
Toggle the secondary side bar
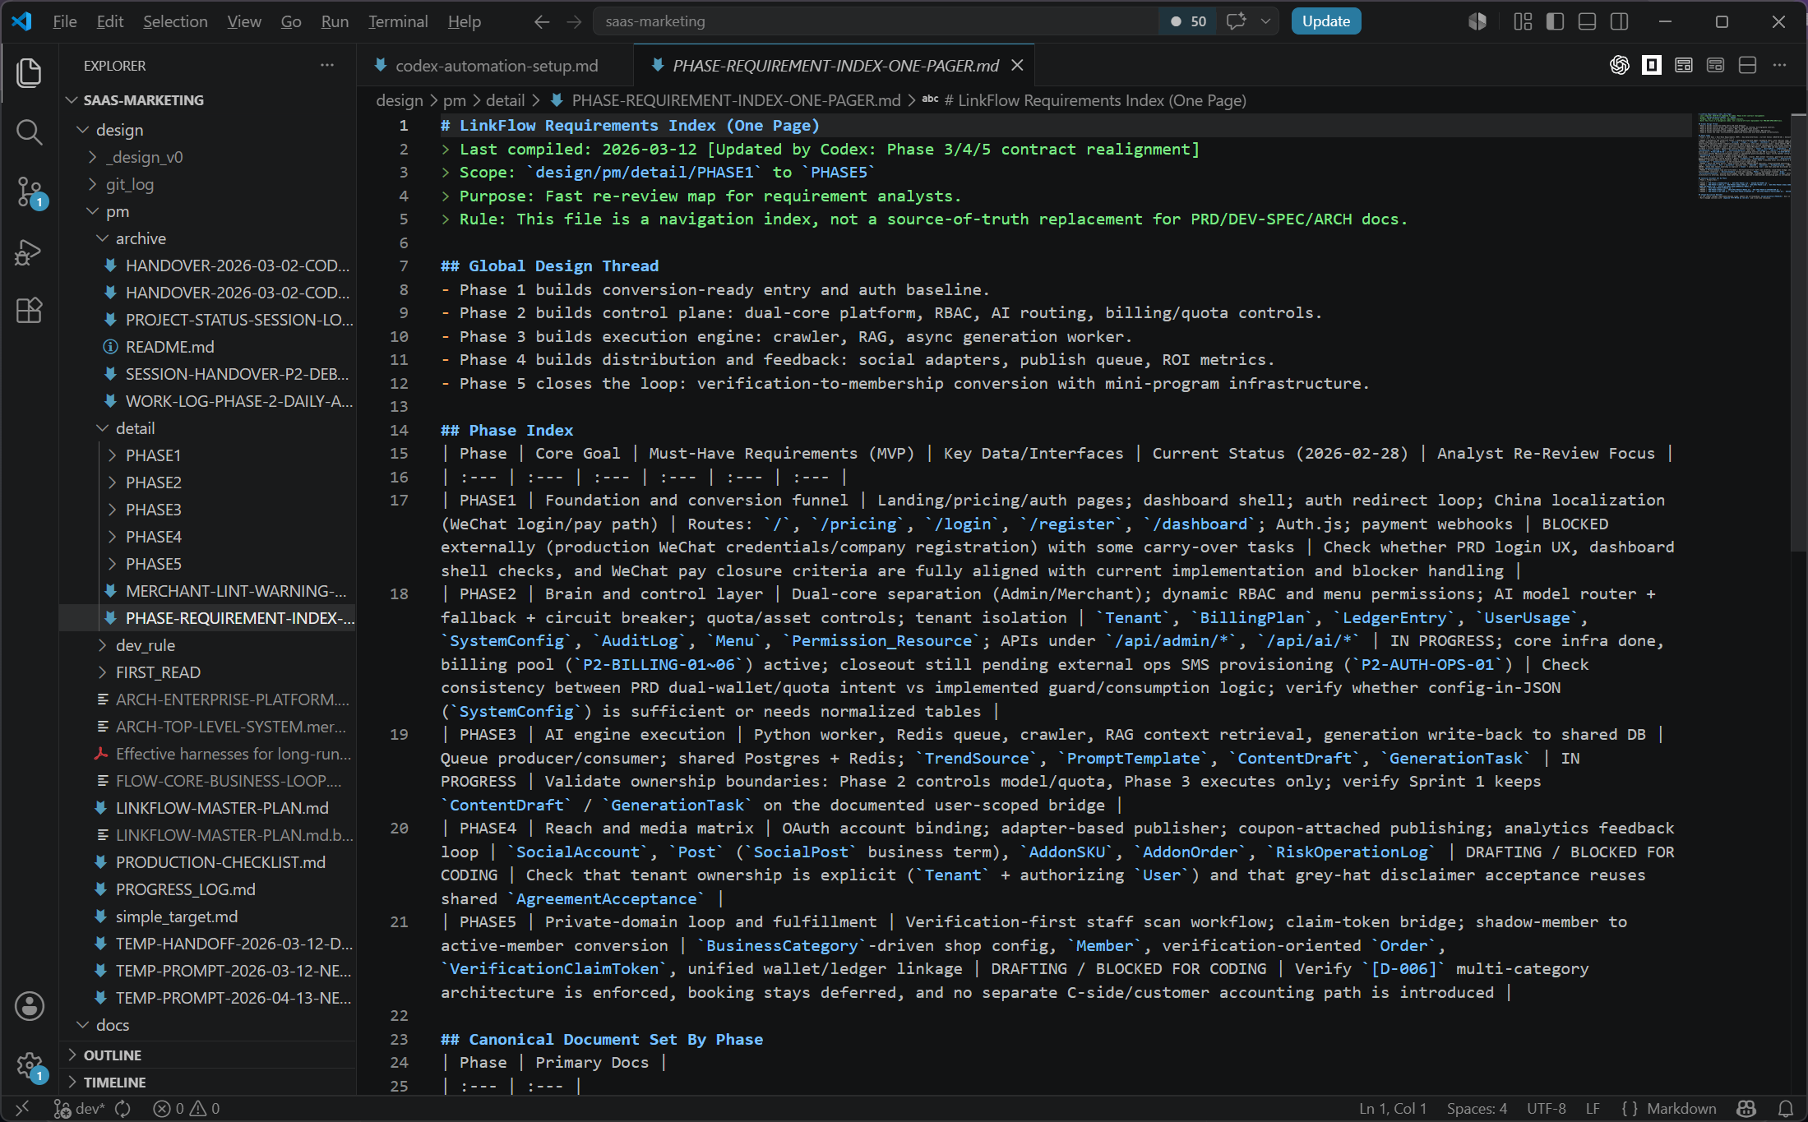pyautogui.click(x=1619, y=21)
